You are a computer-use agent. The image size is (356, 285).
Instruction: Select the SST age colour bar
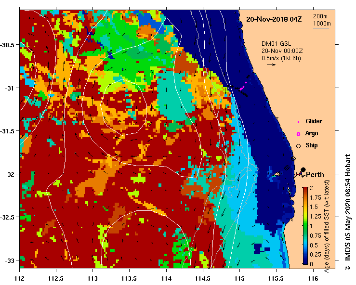coord(305,226)
